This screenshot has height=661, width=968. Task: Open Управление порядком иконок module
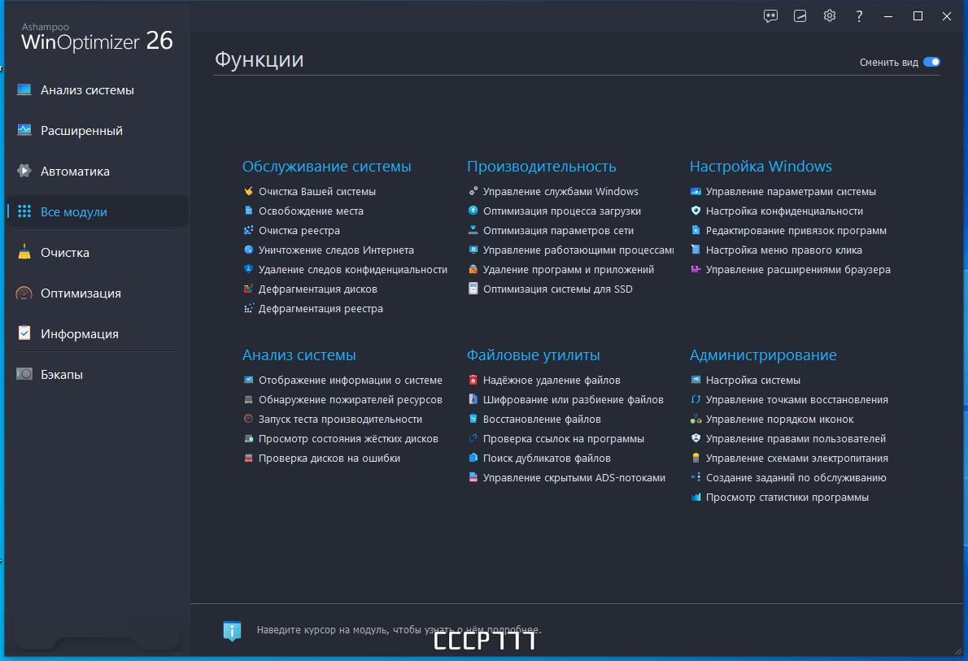coord(780,419)
